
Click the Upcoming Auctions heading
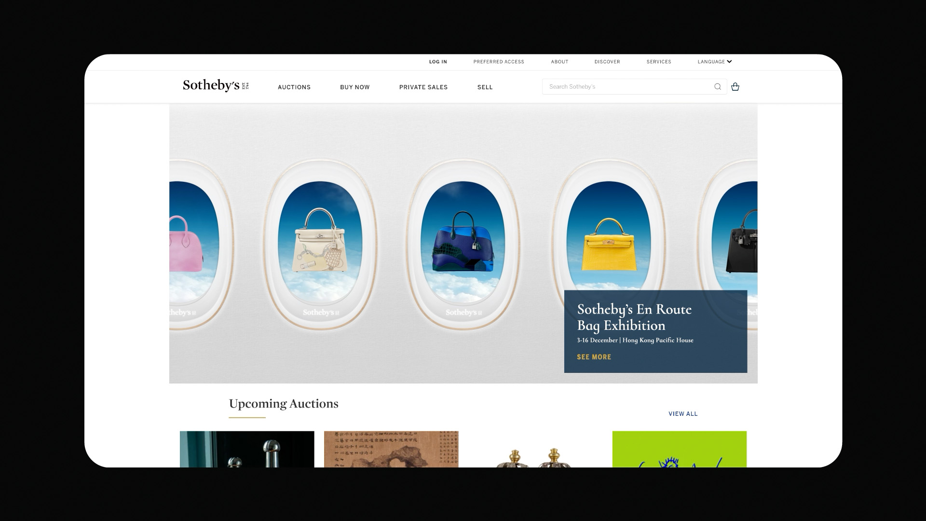click(x=284, y=404)
